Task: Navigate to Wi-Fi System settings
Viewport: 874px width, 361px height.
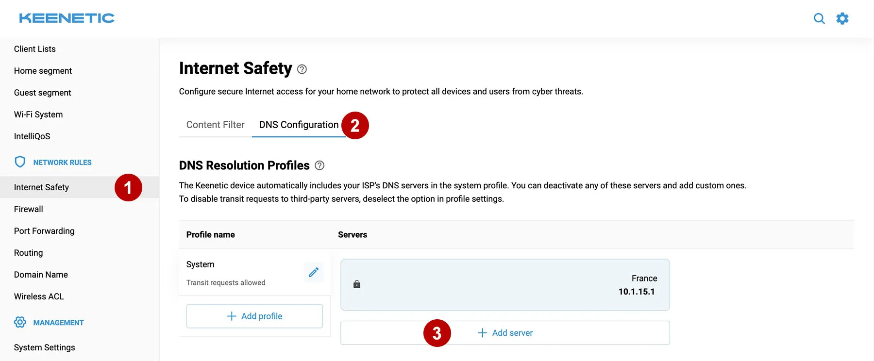Action: pyautogui.click(x=38, y=114)
